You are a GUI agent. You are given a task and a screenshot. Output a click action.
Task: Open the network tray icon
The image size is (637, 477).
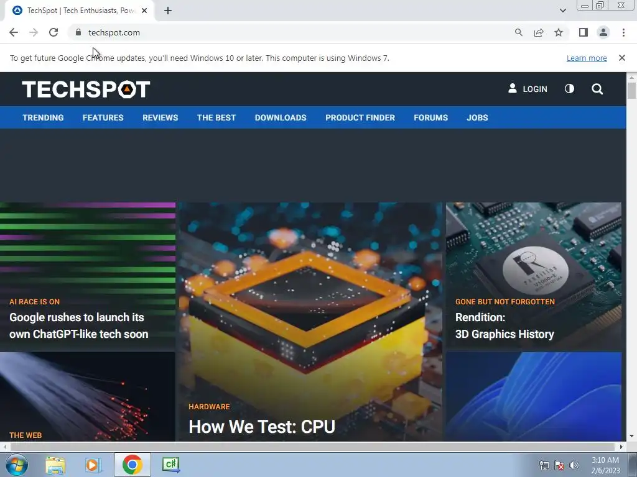click(544, 466)
